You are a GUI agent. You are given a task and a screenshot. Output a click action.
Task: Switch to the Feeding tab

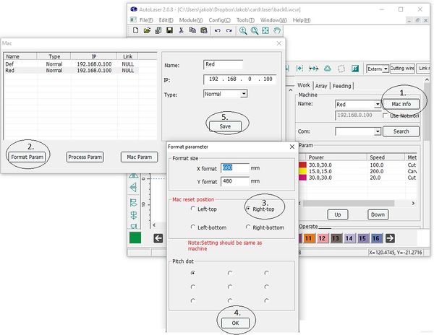tap(341, 86)
